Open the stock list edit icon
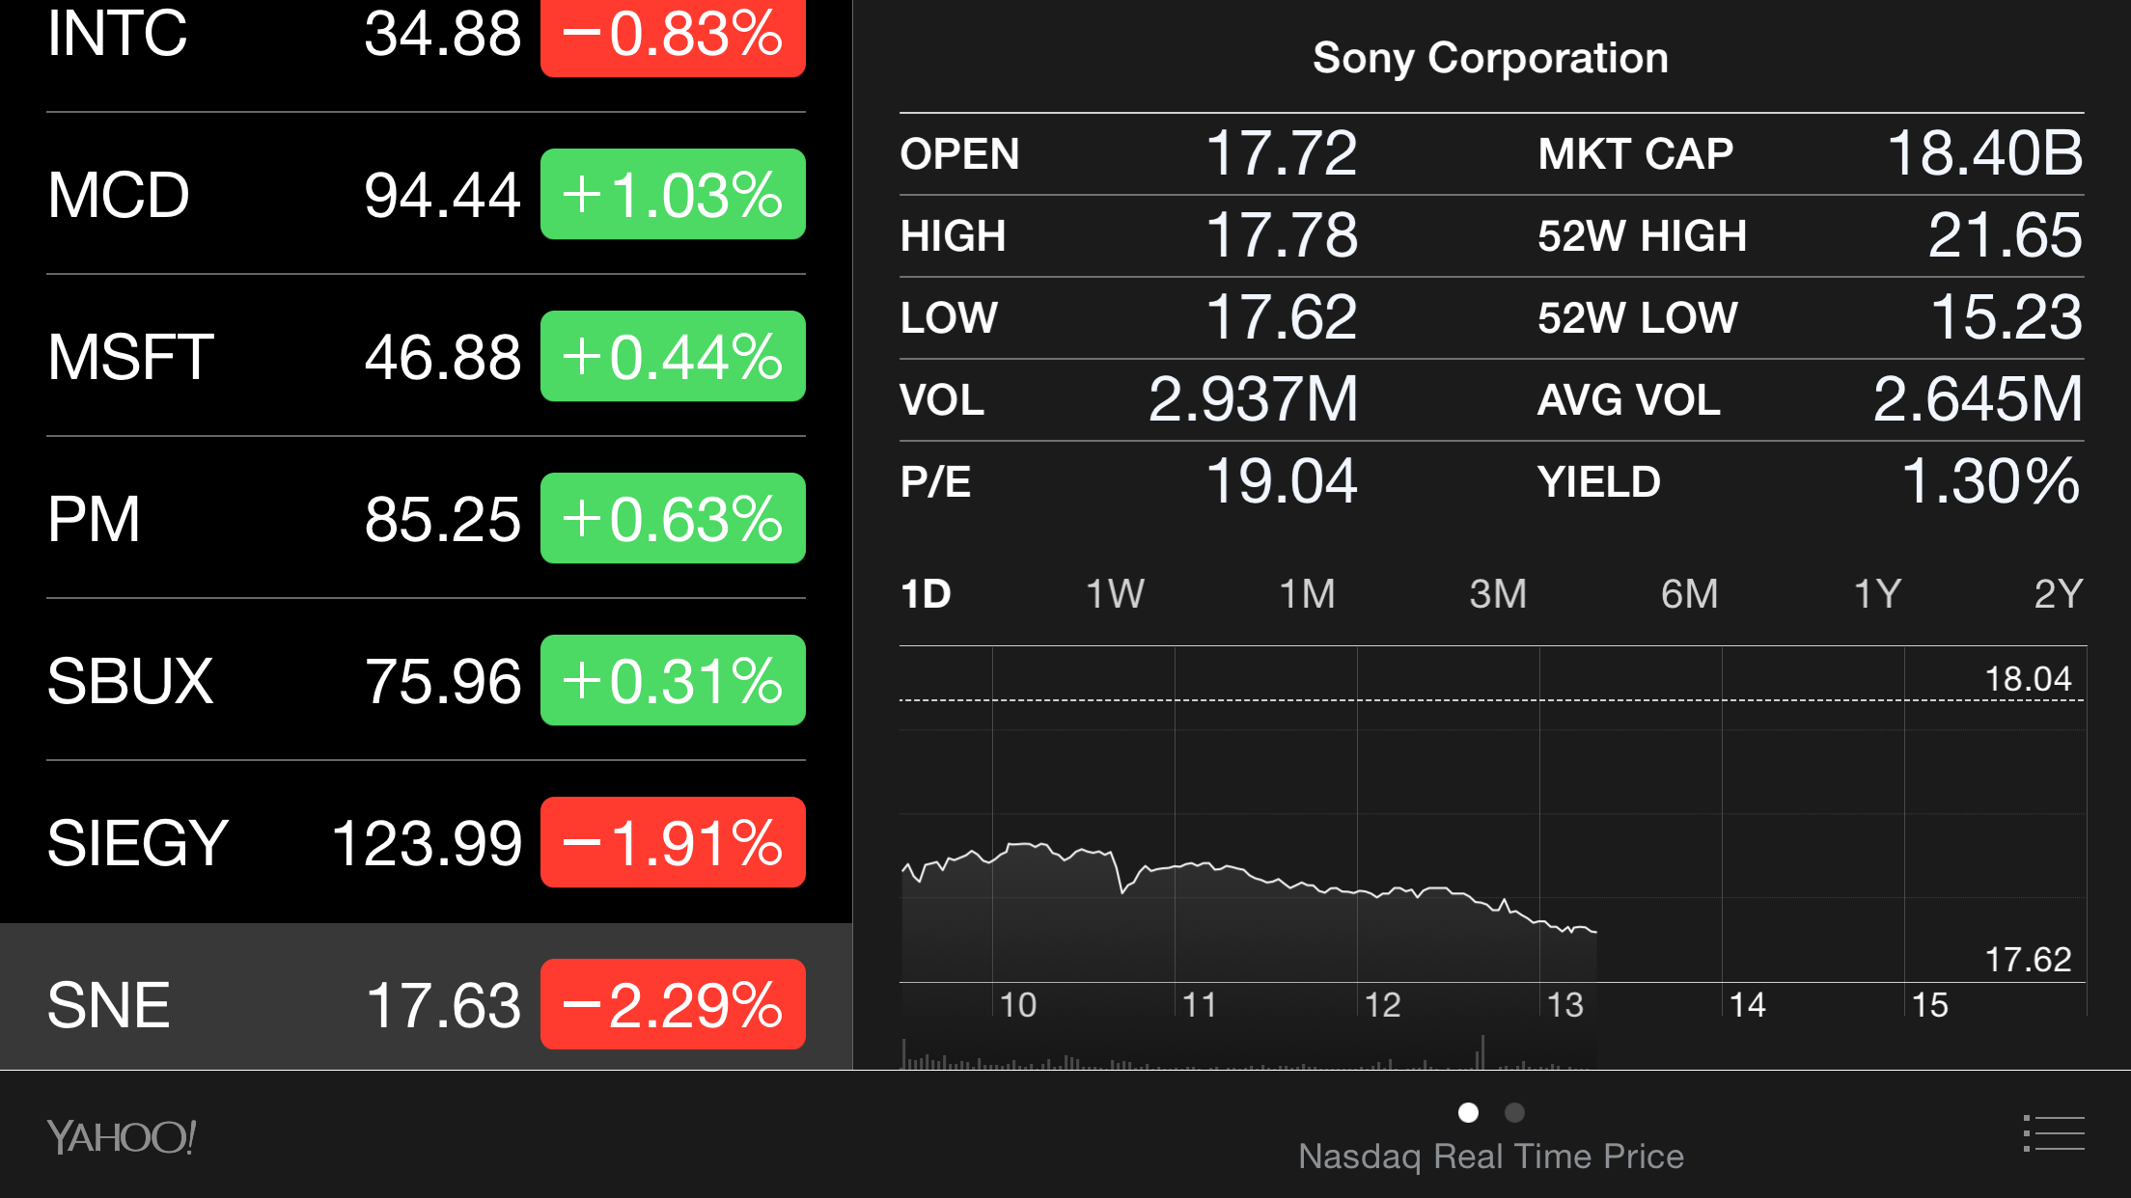Screen dimensions: 2131x1198 pos(2054,1133)
